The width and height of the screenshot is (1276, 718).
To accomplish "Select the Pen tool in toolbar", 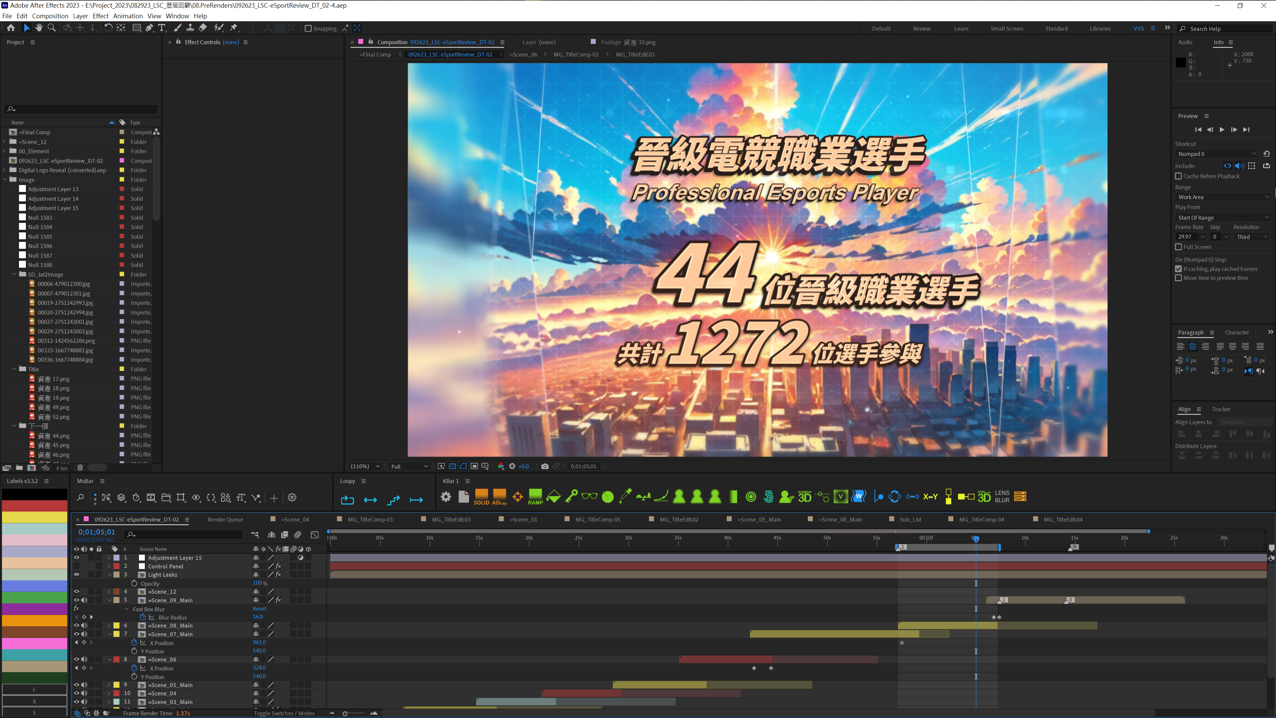I will tap(149, 28).
